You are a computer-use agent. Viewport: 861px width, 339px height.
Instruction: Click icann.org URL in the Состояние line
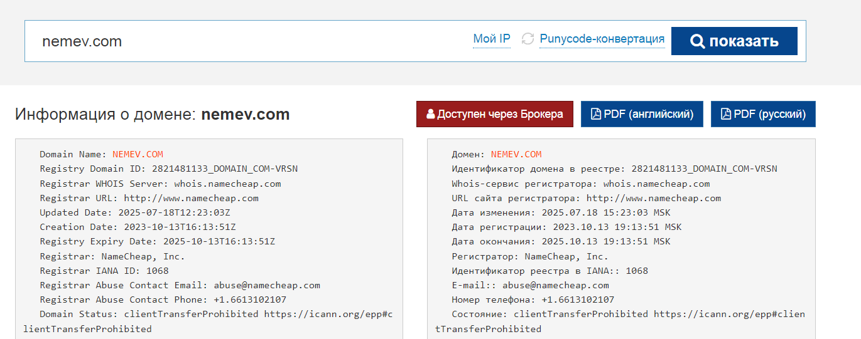click(x=729, y=314)
